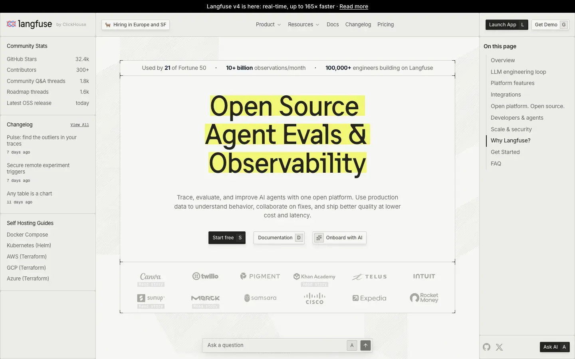Image resolution: width=575 pixels, height=359 pixels.
Task: Click the Expedia logo
Action: [369, 298]
